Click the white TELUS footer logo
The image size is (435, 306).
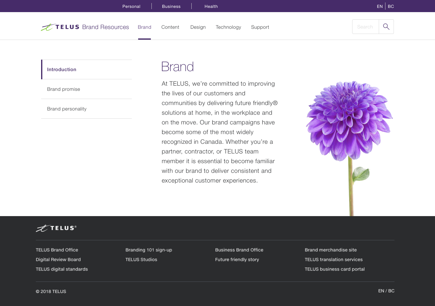click(x=56, y=228)
